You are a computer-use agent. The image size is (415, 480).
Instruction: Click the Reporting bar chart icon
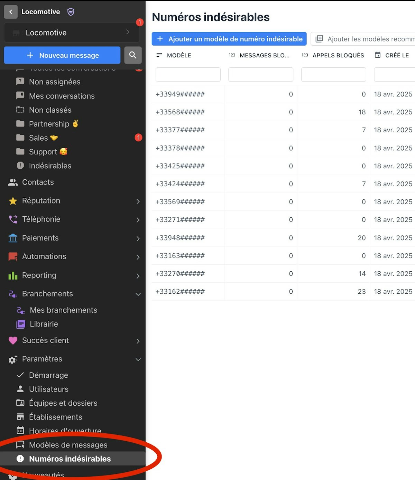(13, 275)
